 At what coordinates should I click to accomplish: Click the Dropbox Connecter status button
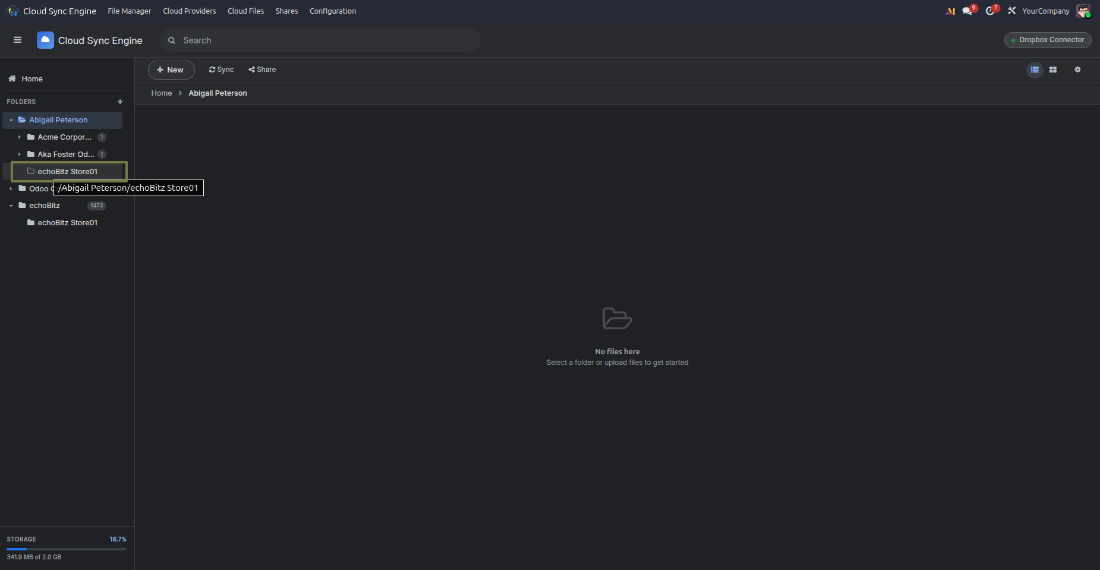coord(1048,40)
